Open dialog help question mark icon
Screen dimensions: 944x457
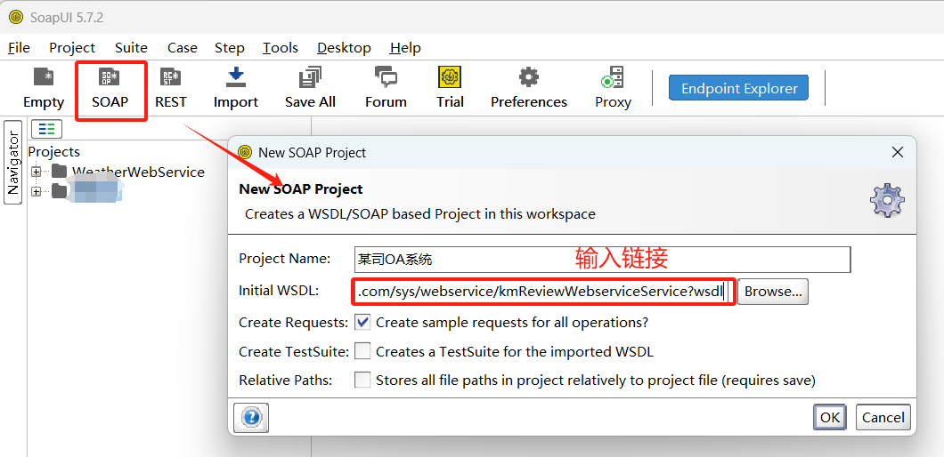[250, 417]
